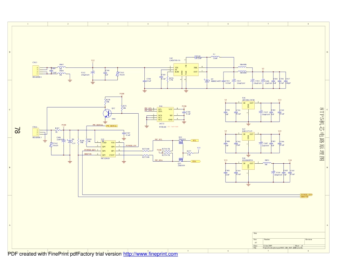Click the Q12 transistor symbol
The width and height of the screenshot is (337, 261).
tap(107, 113)
